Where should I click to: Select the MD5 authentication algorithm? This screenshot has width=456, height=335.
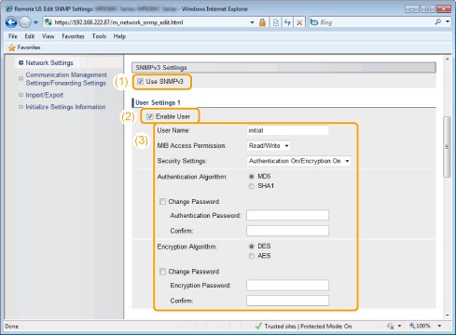pos(252,177)
